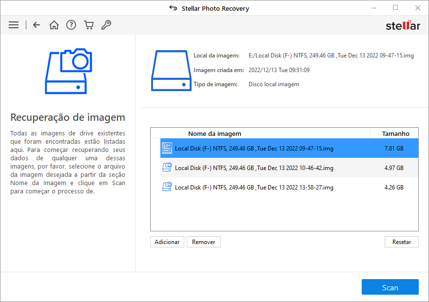Viewport: 429px width, 302px height.
Task: Click the large camera drive illustration
Action: pos(68,71)
